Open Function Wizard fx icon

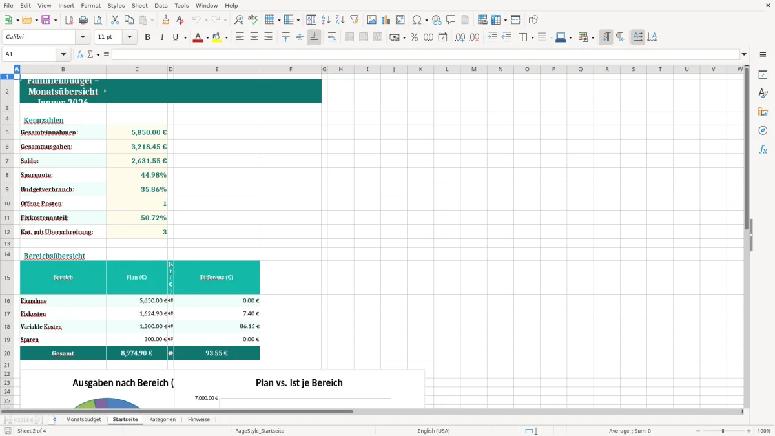[81, 54]
